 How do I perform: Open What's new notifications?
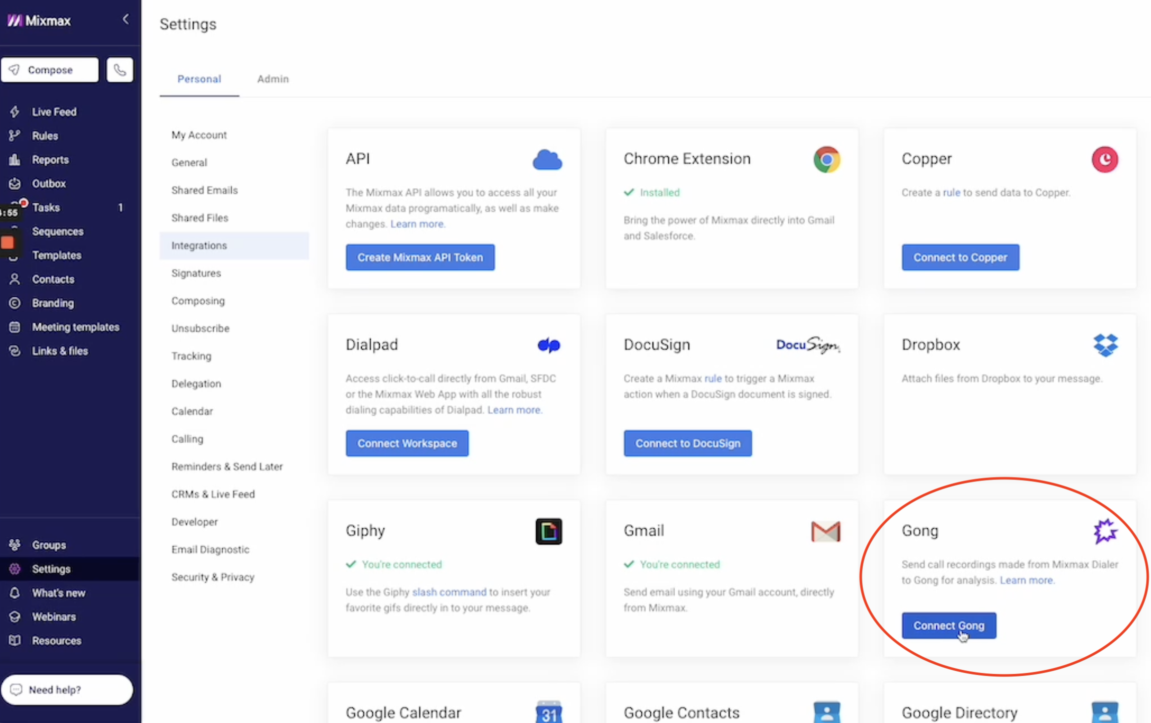[58, 593]
